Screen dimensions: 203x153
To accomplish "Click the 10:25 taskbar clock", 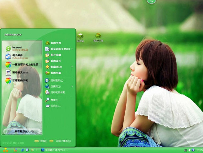I will click(x=200, y=150).
